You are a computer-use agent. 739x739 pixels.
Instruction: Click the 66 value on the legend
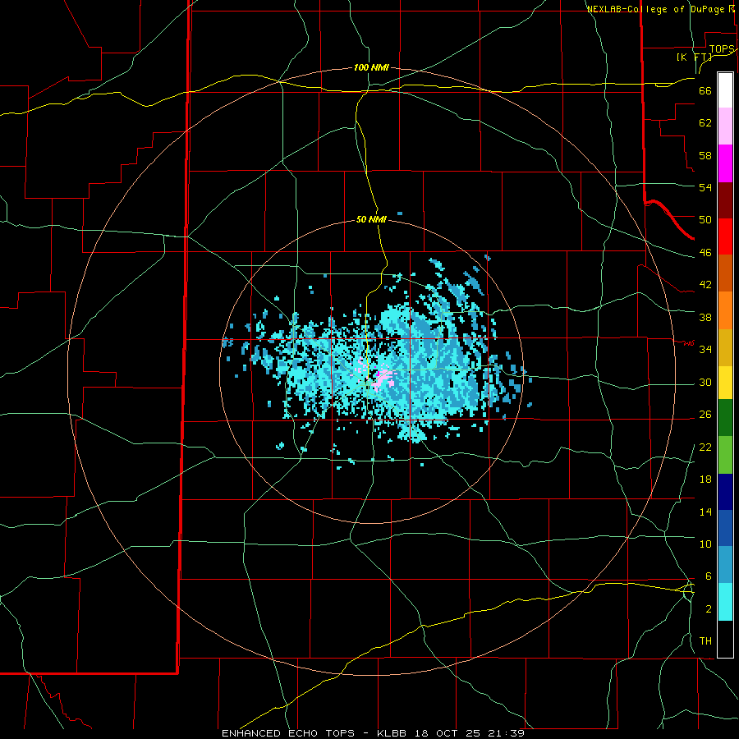705,91
